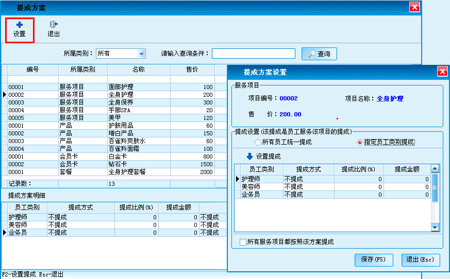Click the 编号 column header
The height and width of the screenshot is (279, 450).
click(32, 69)
